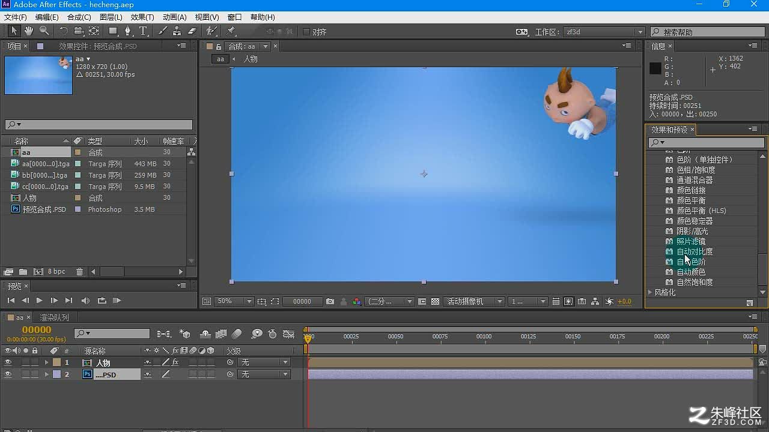Click the 8 bpc color depth button
This screenshot has width=769, height=432.
[56, 272]
